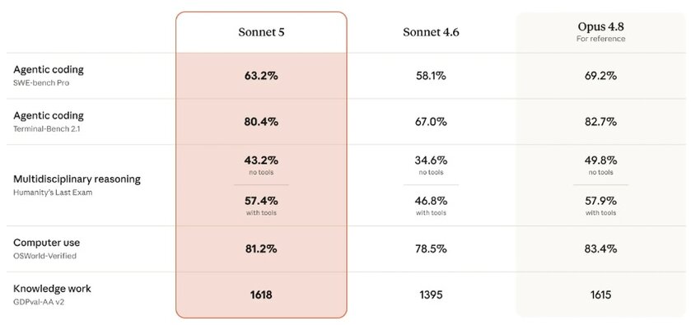Click the GDPval-AA v2 subtitle
The height and width of the screenshot is (325, 691).
tap(39, 302)
